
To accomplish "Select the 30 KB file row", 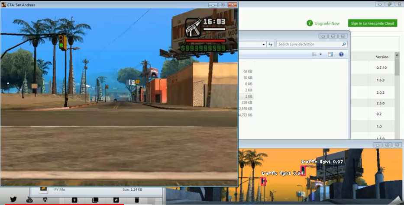I will click(248, 77).
